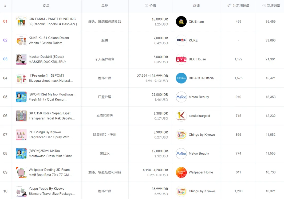Open the CIK EMAM product thumbnail
This screenshot has height=199, width=284.
click(x=21, y=22)
